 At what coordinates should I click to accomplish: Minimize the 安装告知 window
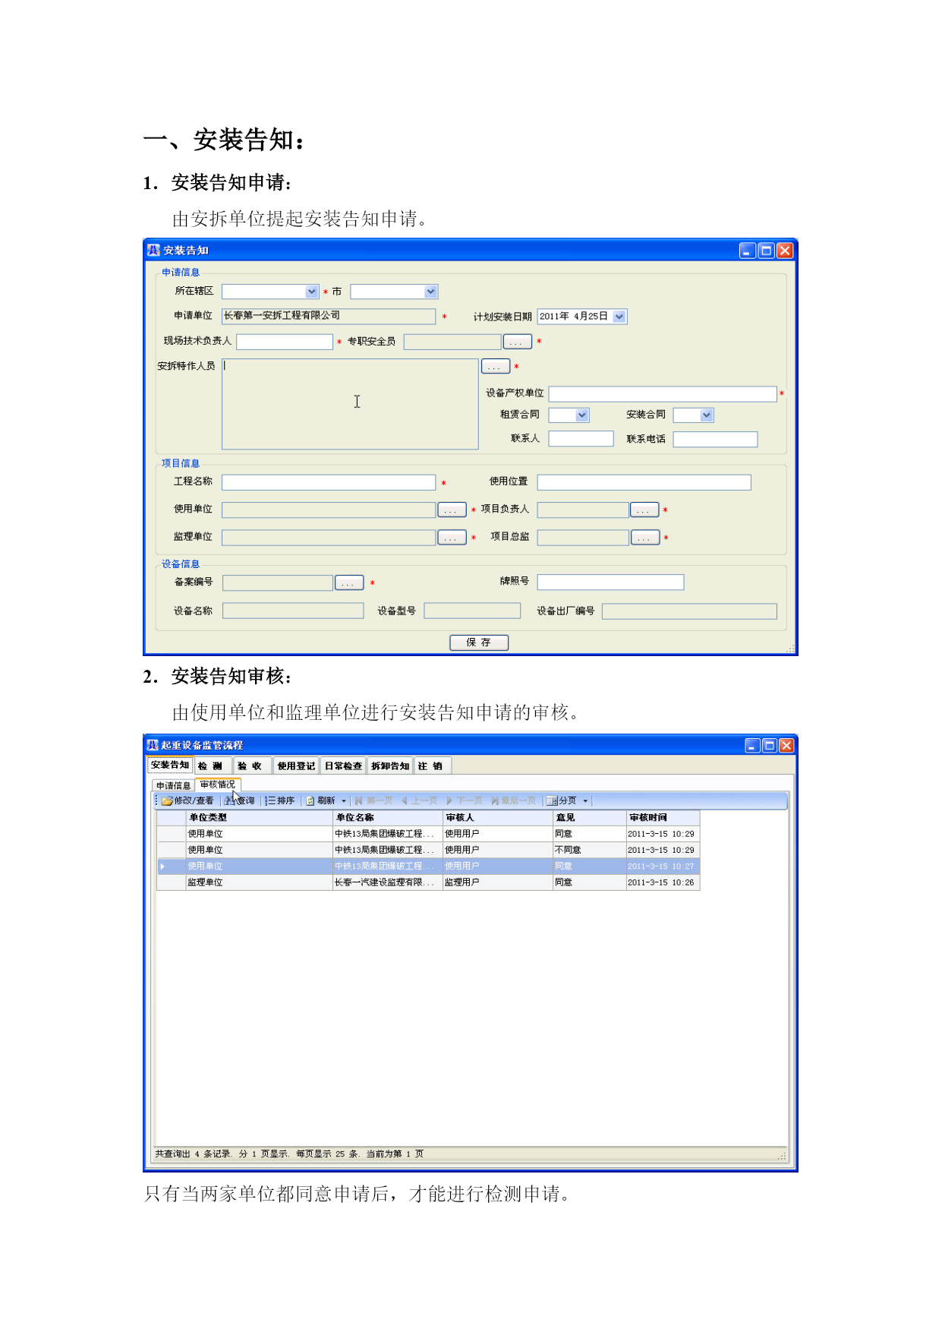tap(748, 251)
